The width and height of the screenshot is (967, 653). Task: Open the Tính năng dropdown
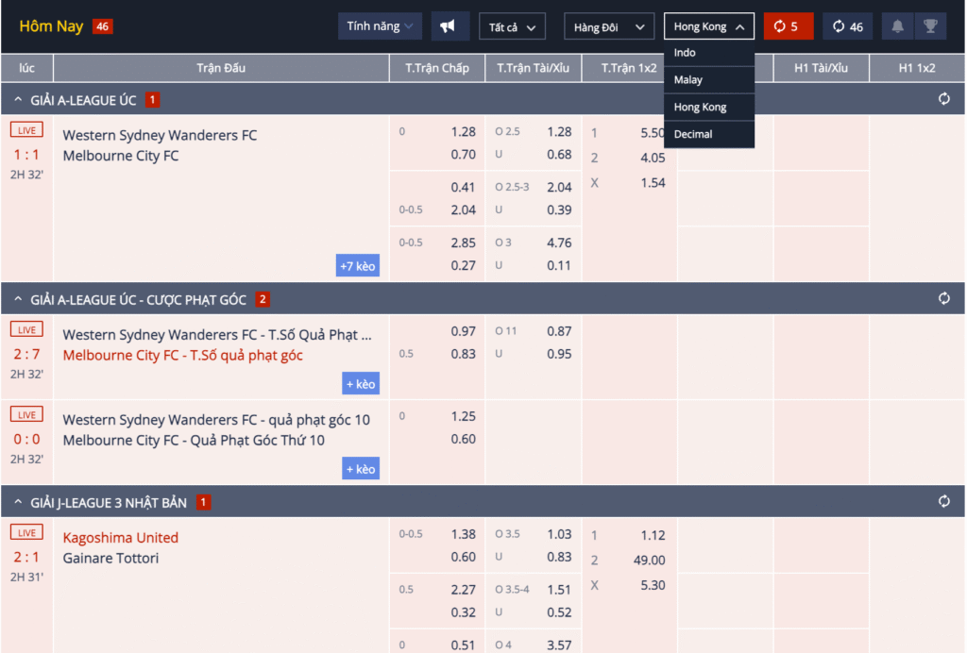pos(380,26)
